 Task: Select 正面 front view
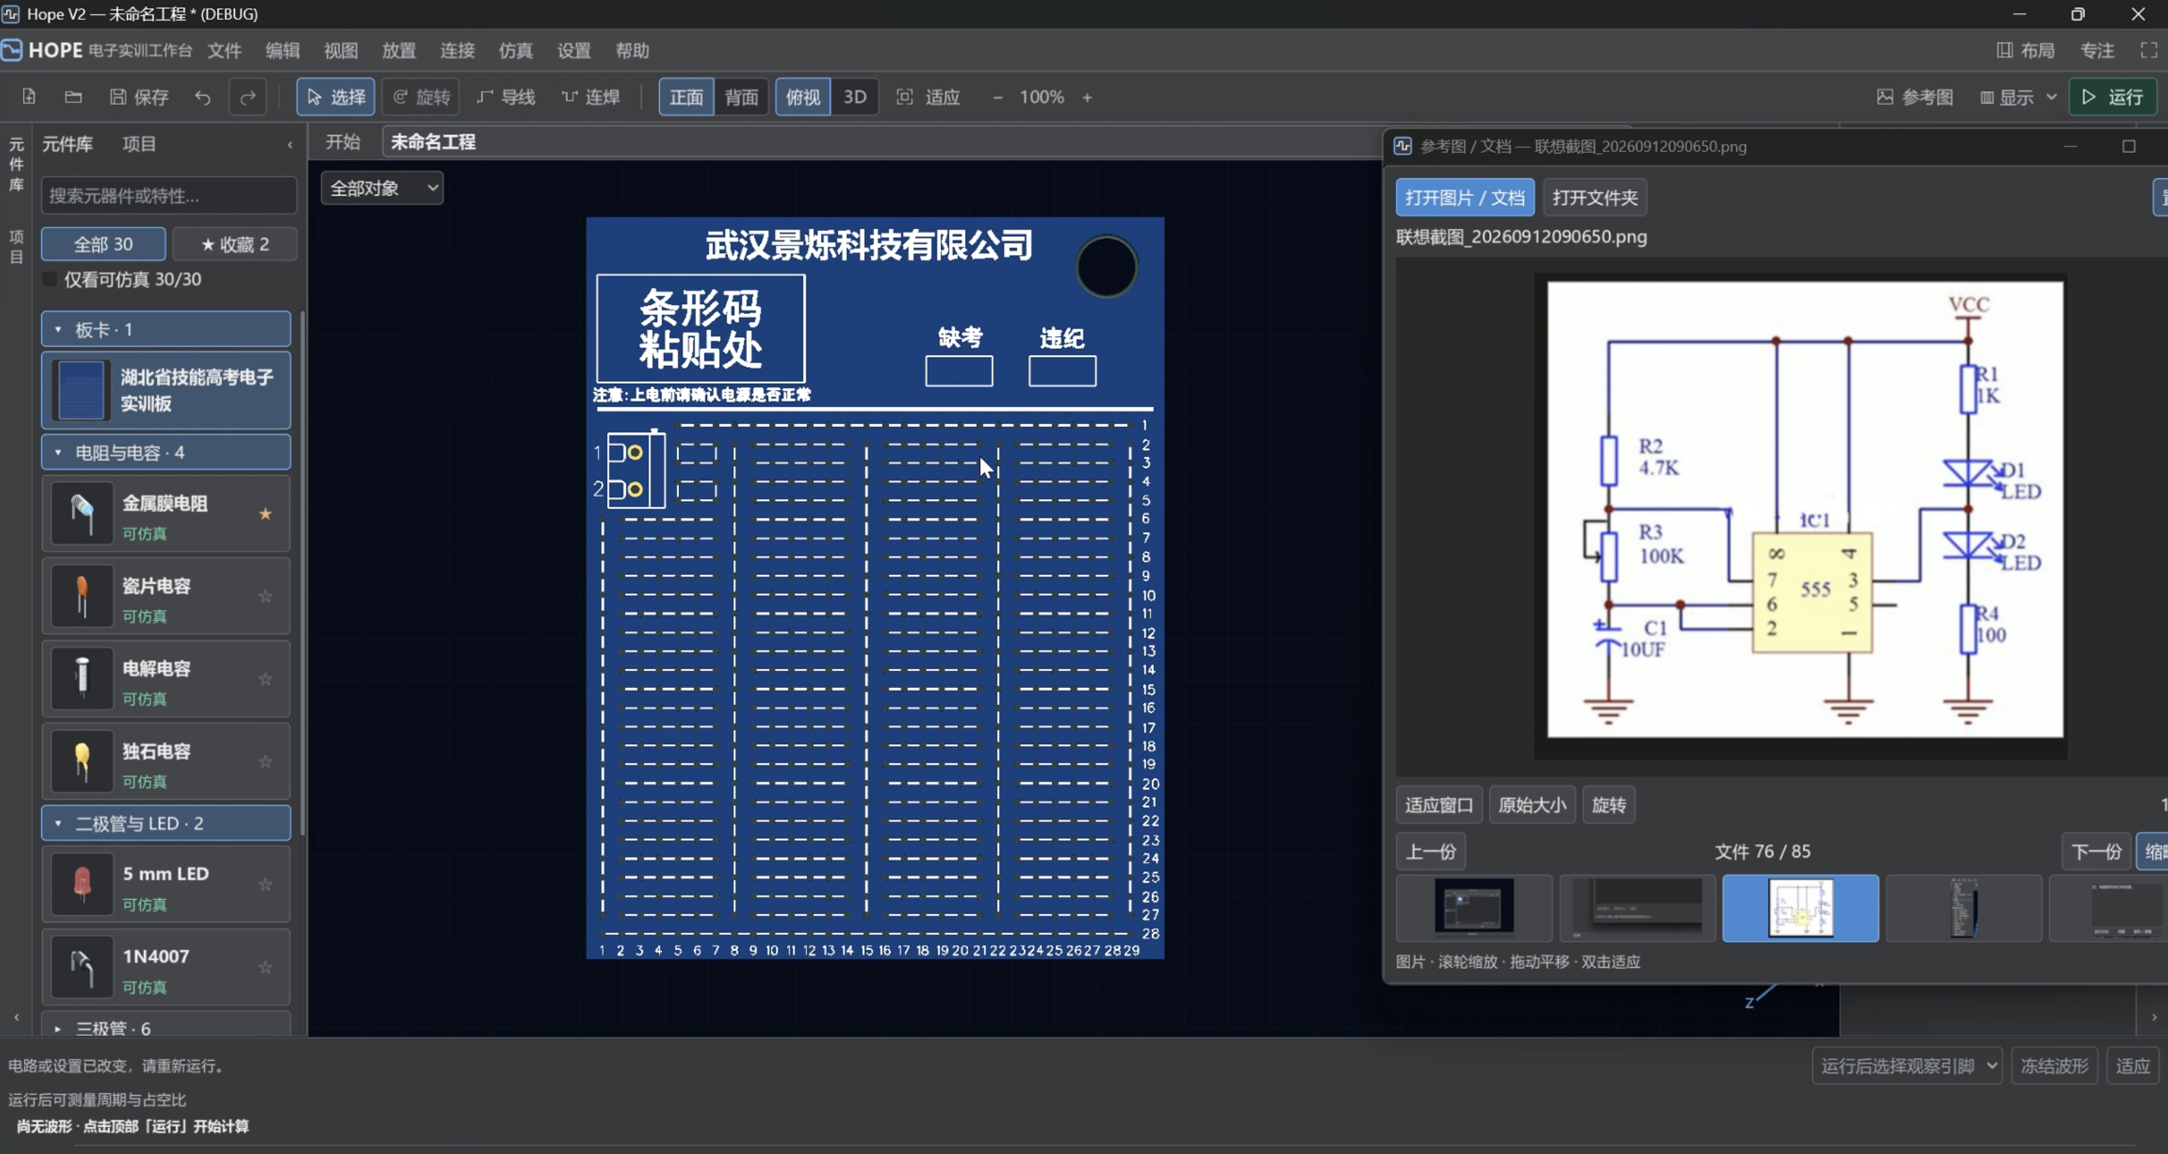coord(686,97)
